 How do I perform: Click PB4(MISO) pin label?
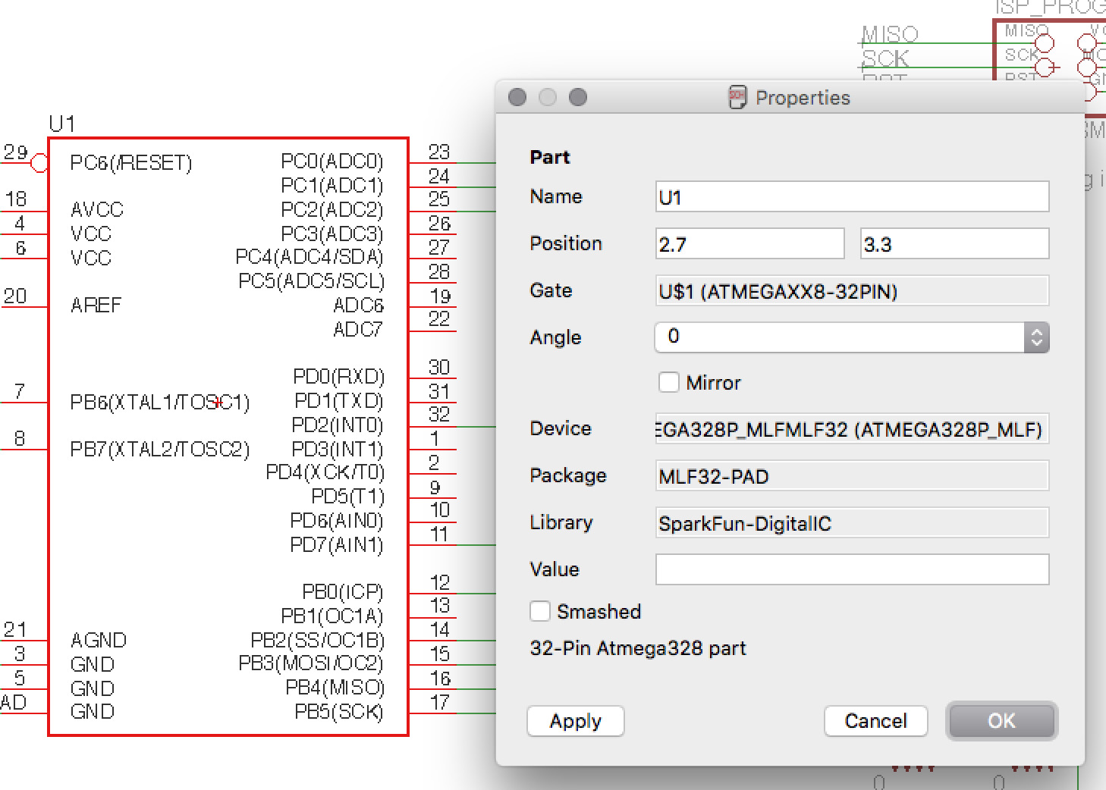[335, 688]
